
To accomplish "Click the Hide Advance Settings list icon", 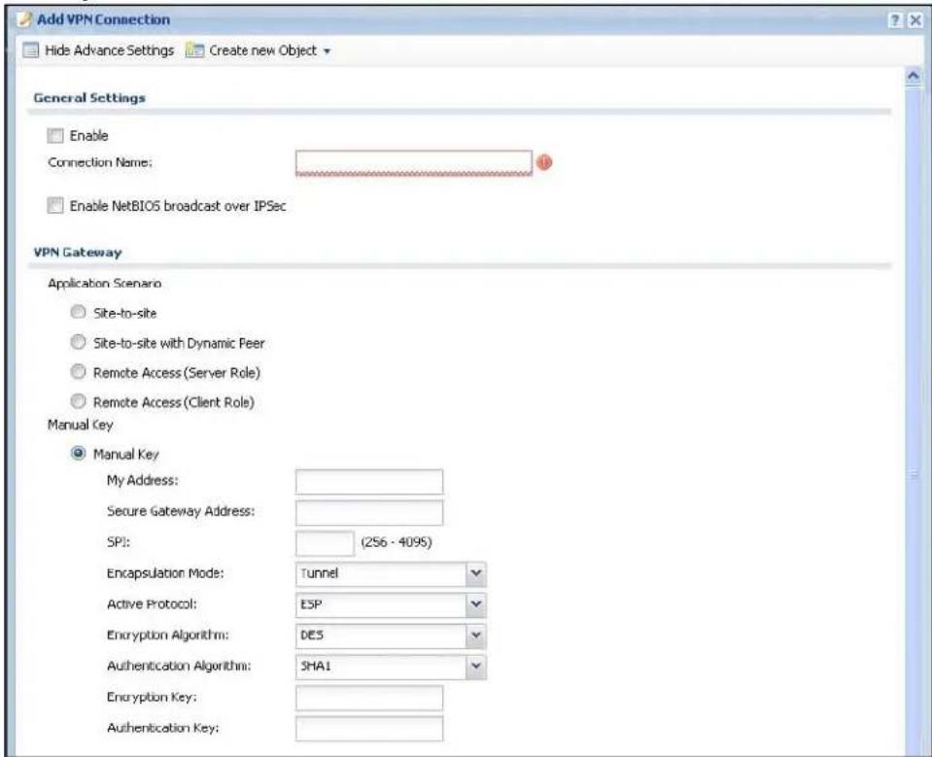I will (x=31, y=51).
